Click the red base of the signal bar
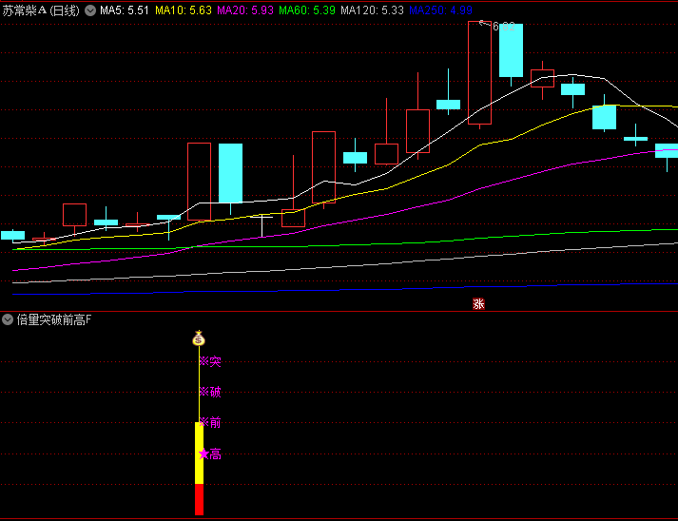 click(199, 499)
